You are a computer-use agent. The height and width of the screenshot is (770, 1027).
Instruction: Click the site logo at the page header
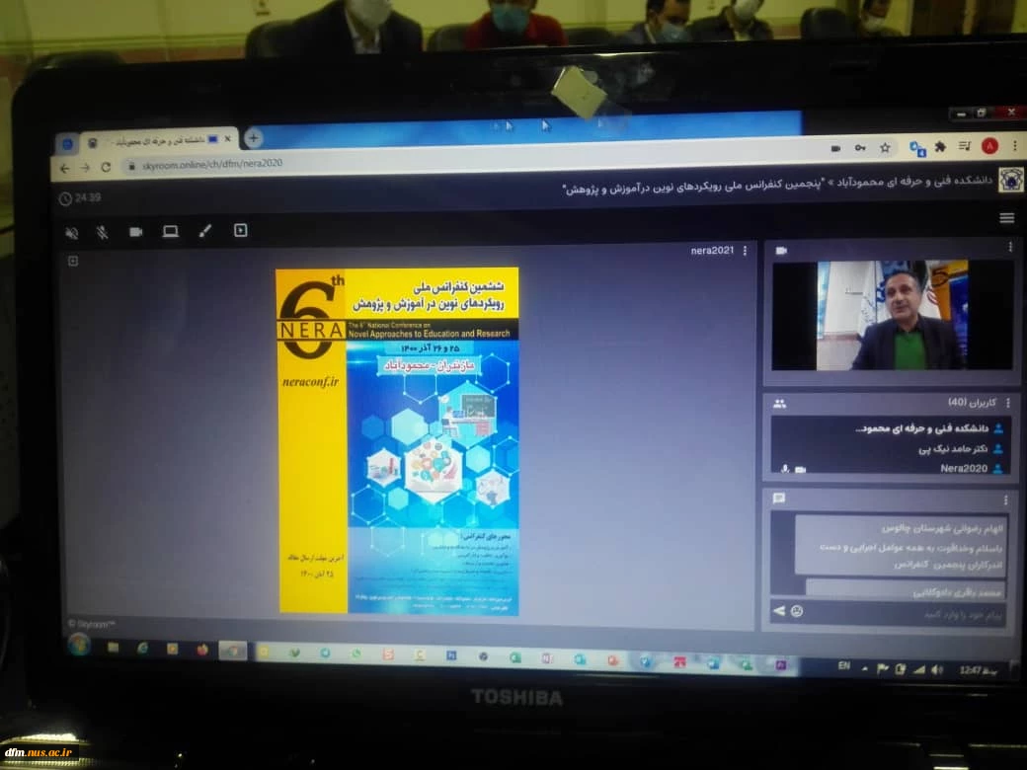tap(1010, 180)
